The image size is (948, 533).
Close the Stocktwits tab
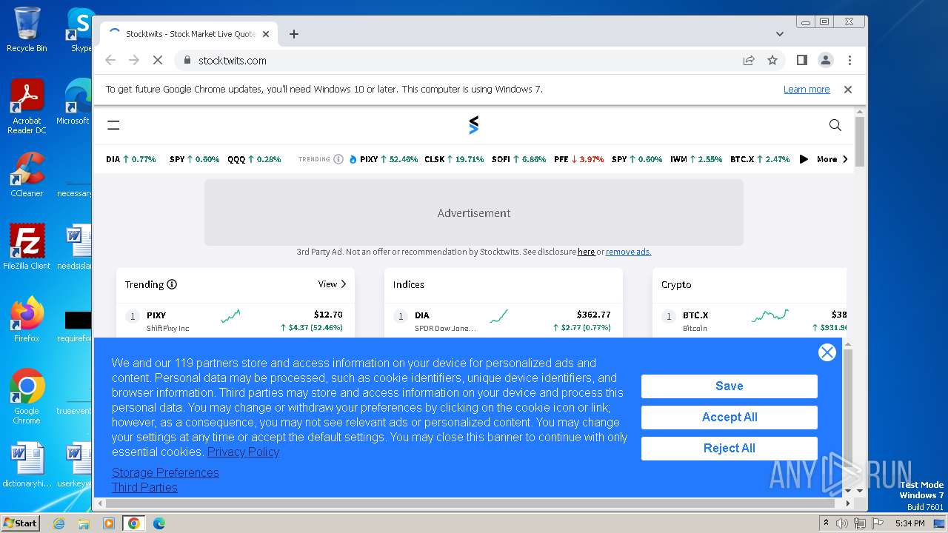pos(266,34)
